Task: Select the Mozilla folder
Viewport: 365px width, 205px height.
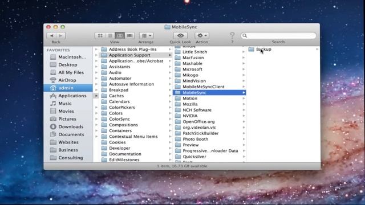Action: point(209,104)
